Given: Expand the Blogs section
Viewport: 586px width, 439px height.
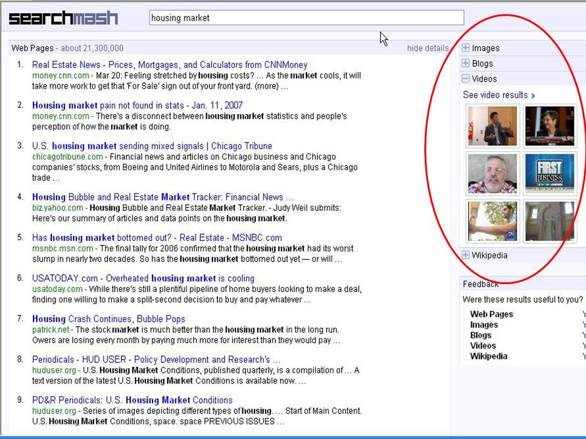Looking at the screenshot, I should 466,63.
